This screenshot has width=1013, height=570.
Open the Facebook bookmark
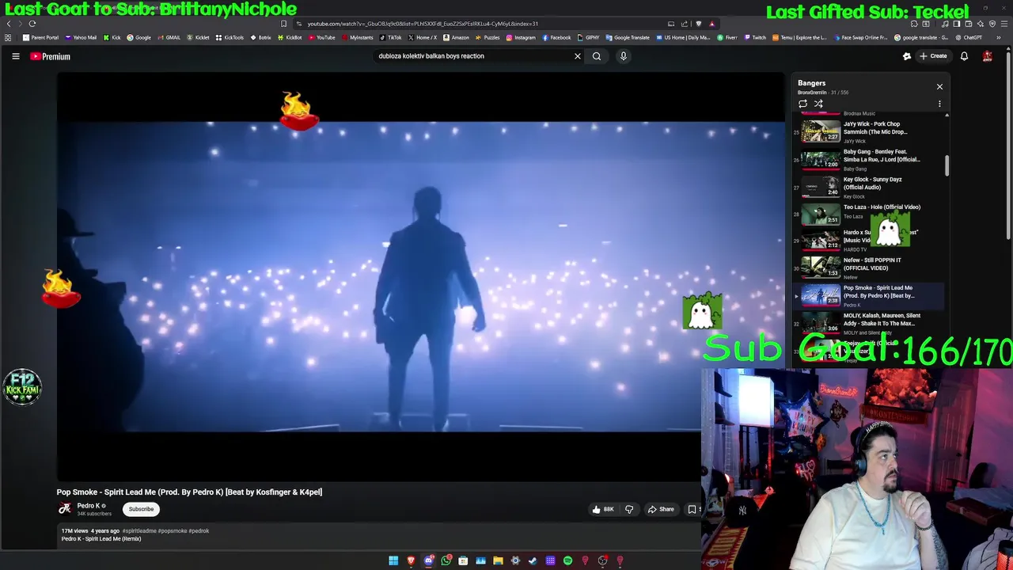(556, 37)
